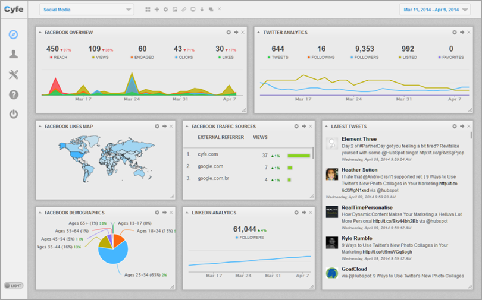Open Kyle Rumble's tweet link t.co/d9miWGq8ogh

[387, 252]
